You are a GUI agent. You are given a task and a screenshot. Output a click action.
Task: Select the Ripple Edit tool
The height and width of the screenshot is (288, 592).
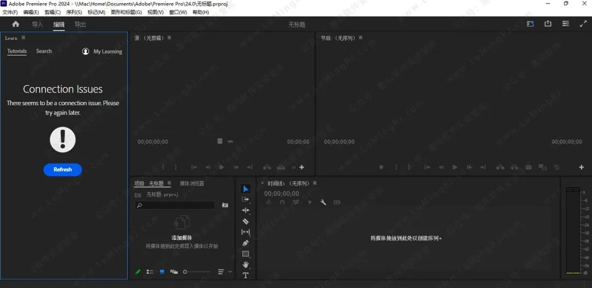(x=246, y=210)
